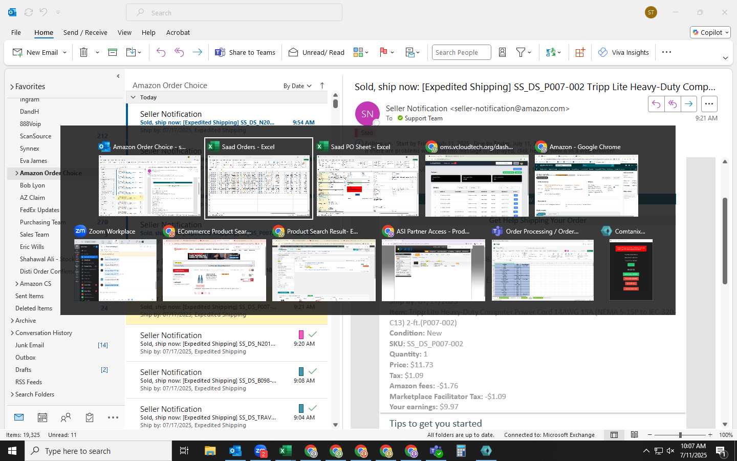Click pink category swatch on 9:20 AM message
737x461 pixels.
click(301, 334)
